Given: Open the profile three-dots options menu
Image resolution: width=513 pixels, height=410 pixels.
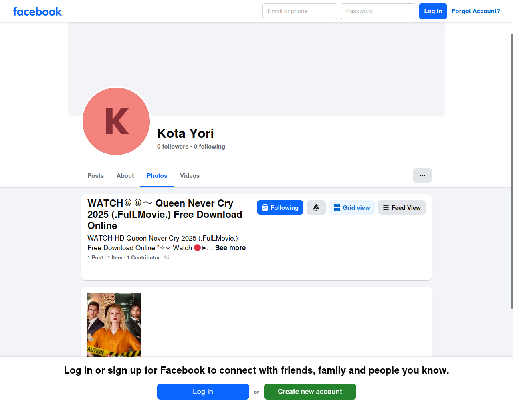Looking at the screenshot, I should point(422,175).
